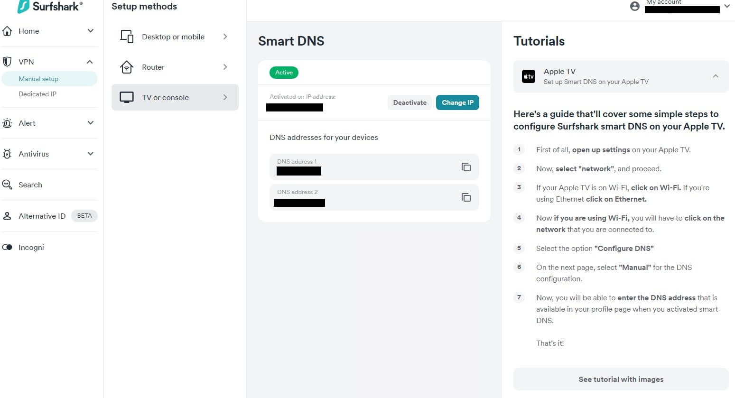Click the Active status badge
This screenshot has height=398, width=735.
point(284,73)
